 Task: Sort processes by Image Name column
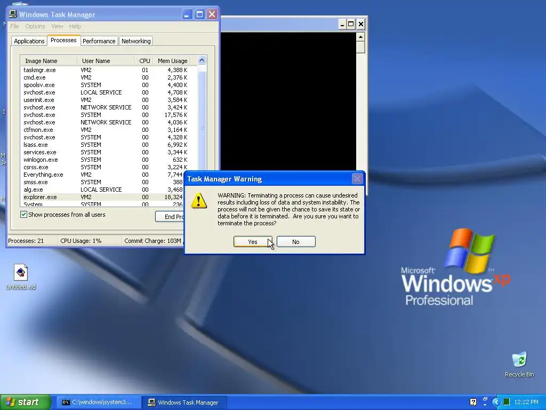(x=49, y=61)
